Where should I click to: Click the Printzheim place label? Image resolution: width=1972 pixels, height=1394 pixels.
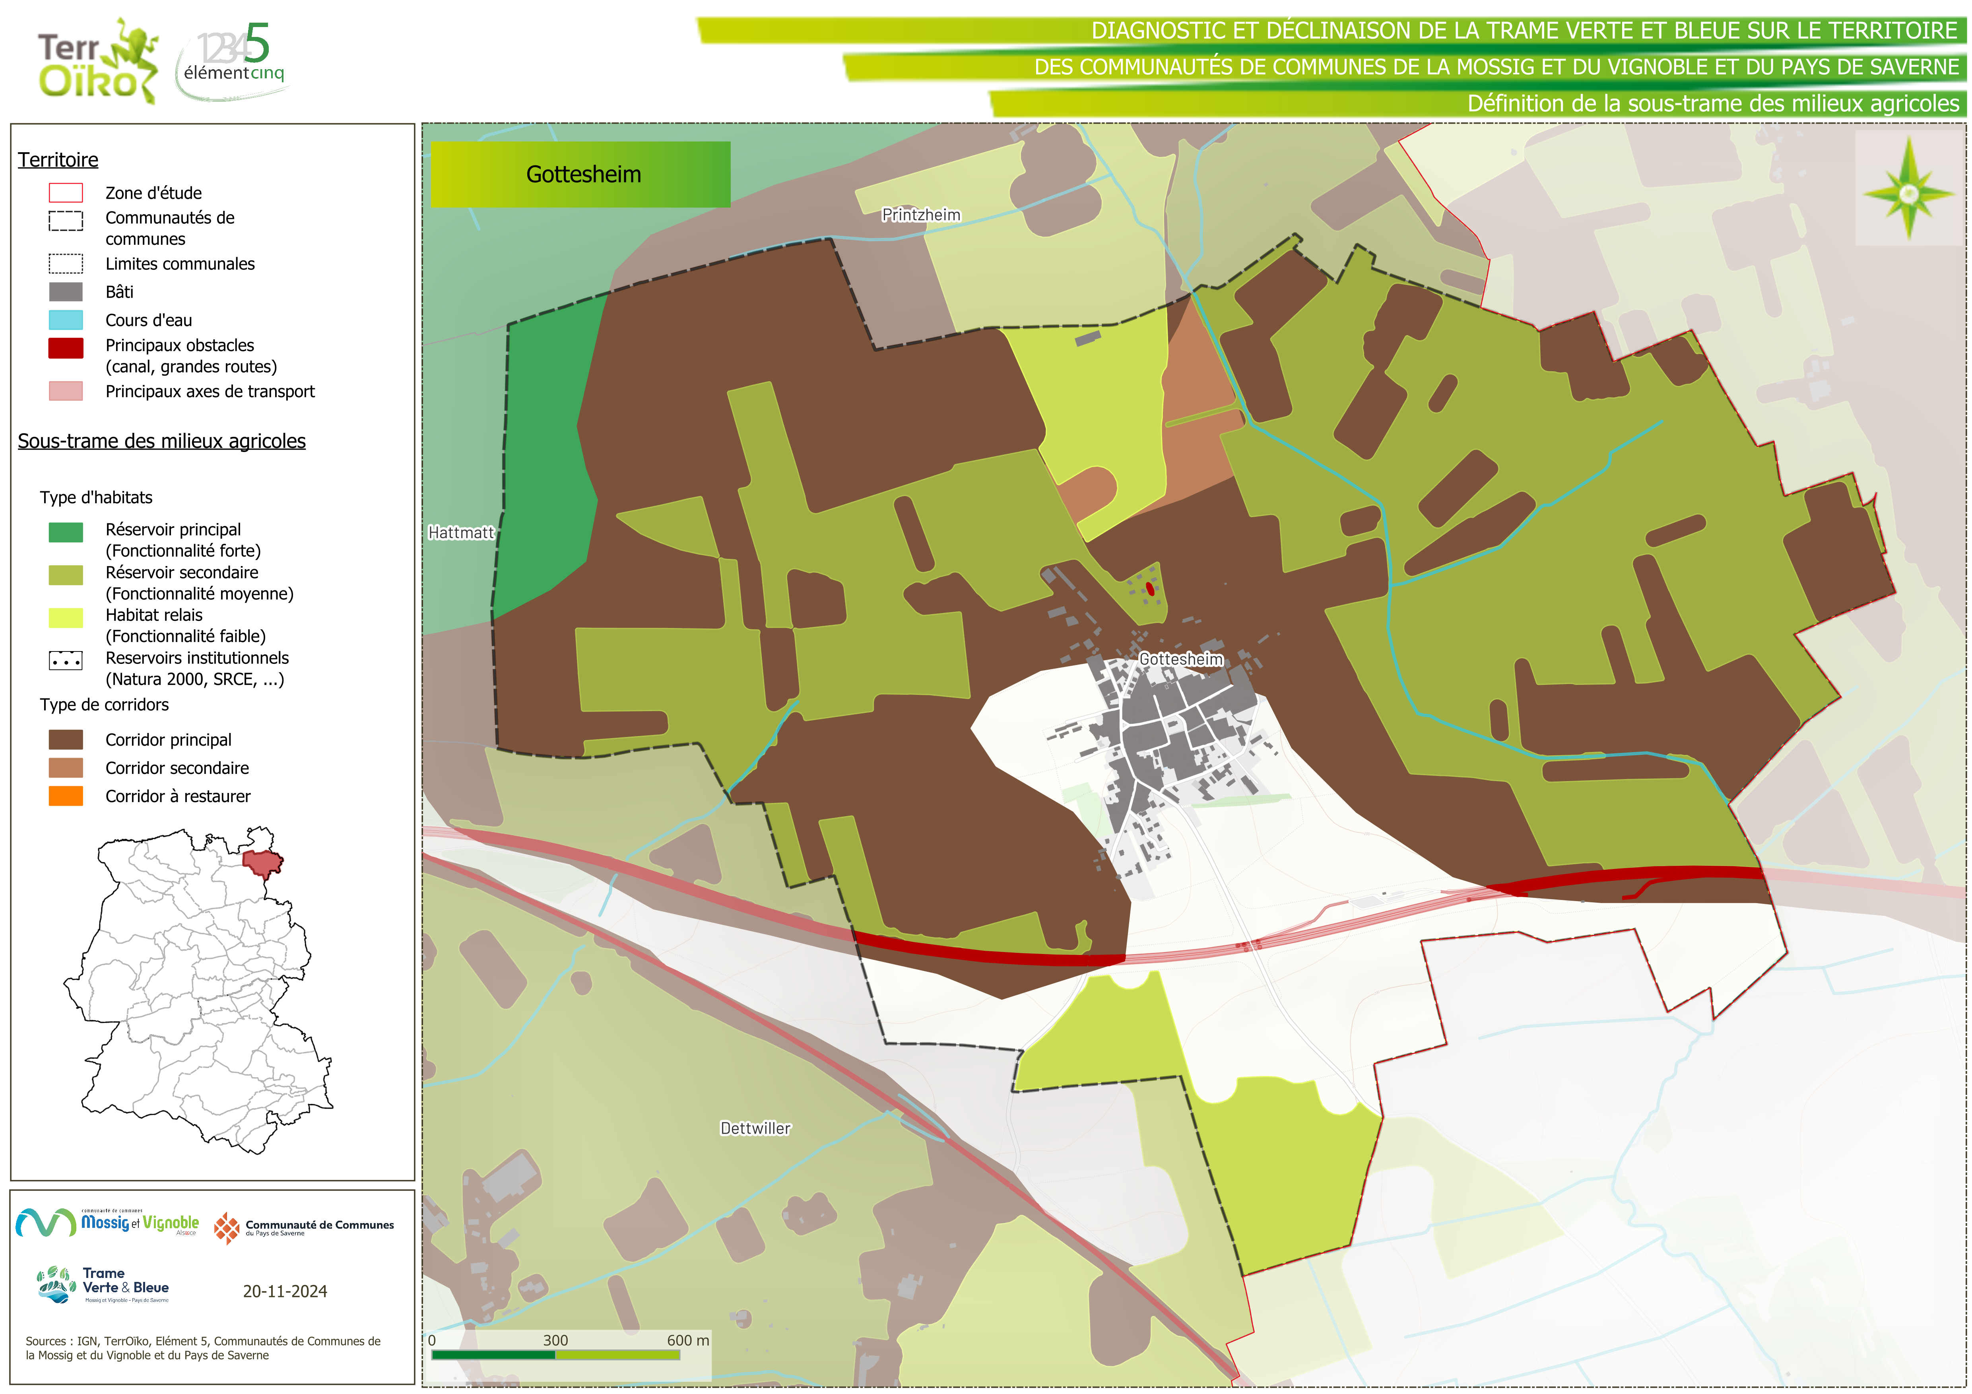coord(921,215)
